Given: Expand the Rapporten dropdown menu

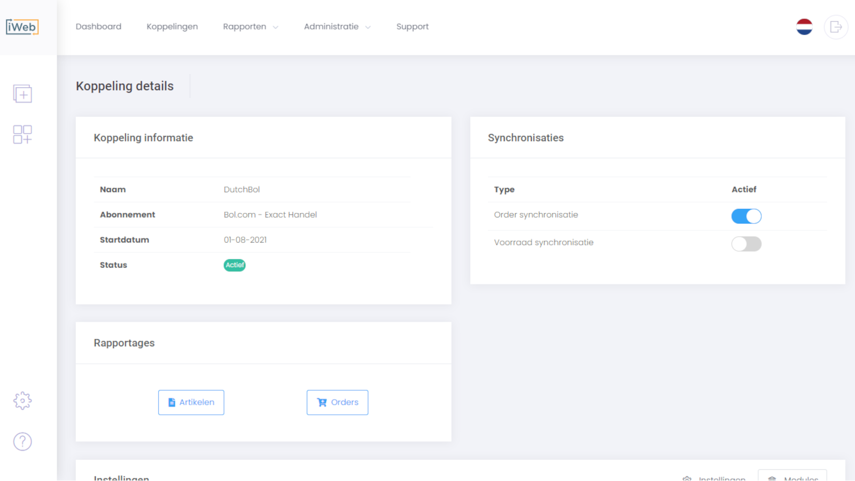Looking at the screenshot, I should click(251, 27).
